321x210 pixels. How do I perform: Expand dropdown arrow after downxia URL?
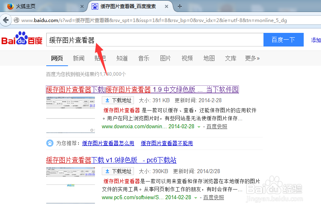point(199,127)
